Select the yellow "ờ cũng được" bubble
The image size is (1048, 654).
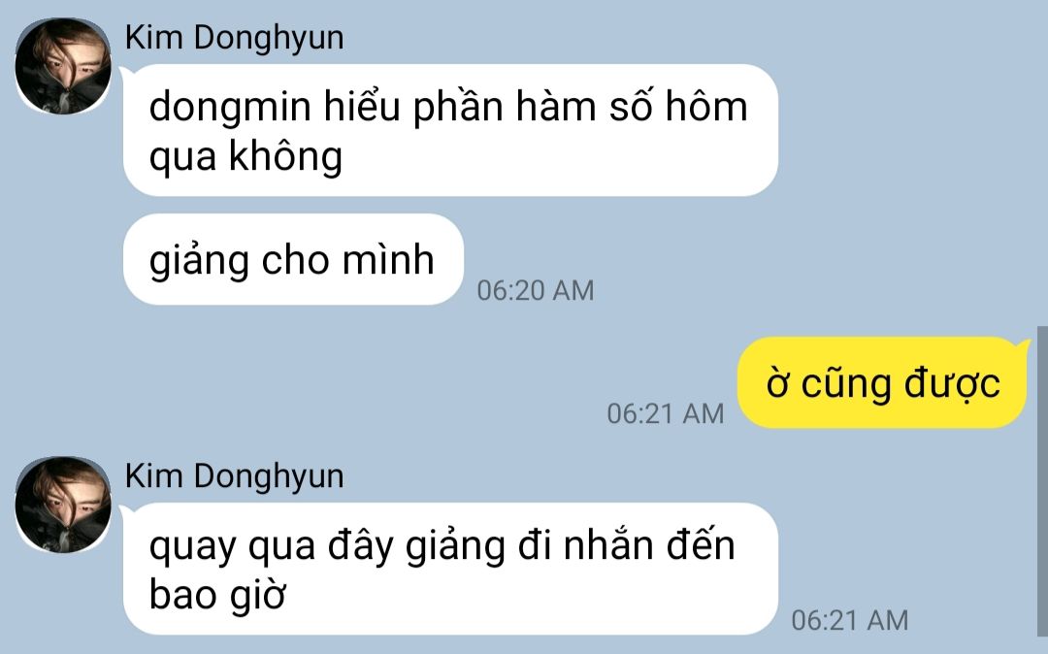click(883, 382)
